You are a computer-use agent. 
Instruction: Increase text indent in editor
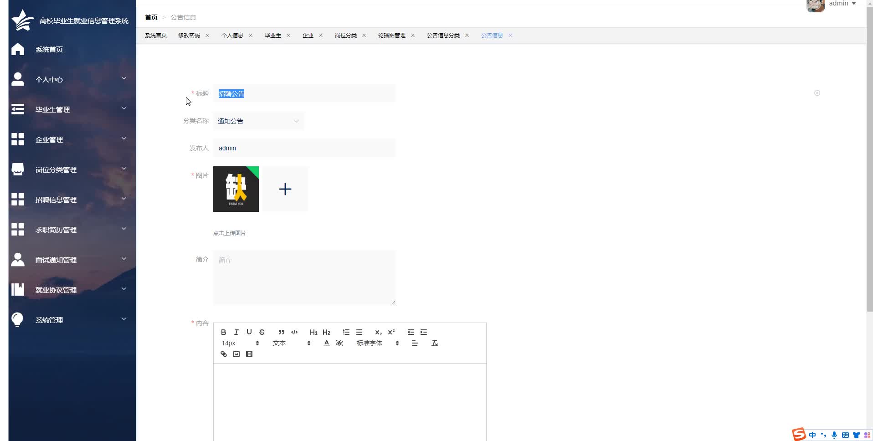coord(424,332)
